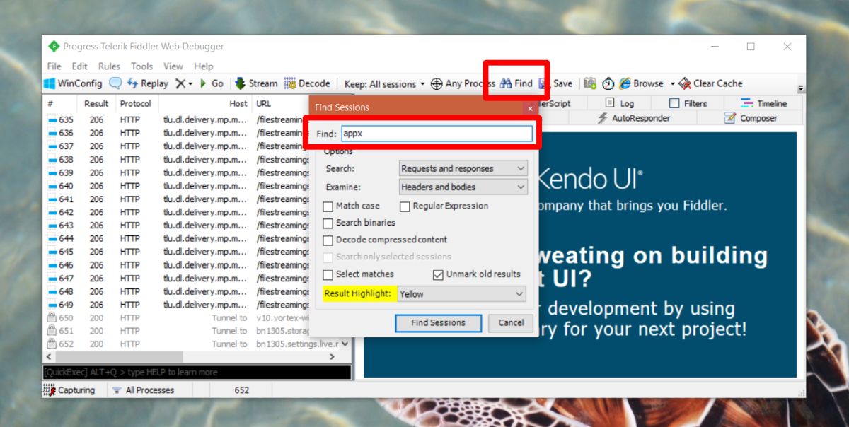The height and width of the screenshot is (427, 849).
Task: Click the Go toolbar button
Action: tap(212, 83)
